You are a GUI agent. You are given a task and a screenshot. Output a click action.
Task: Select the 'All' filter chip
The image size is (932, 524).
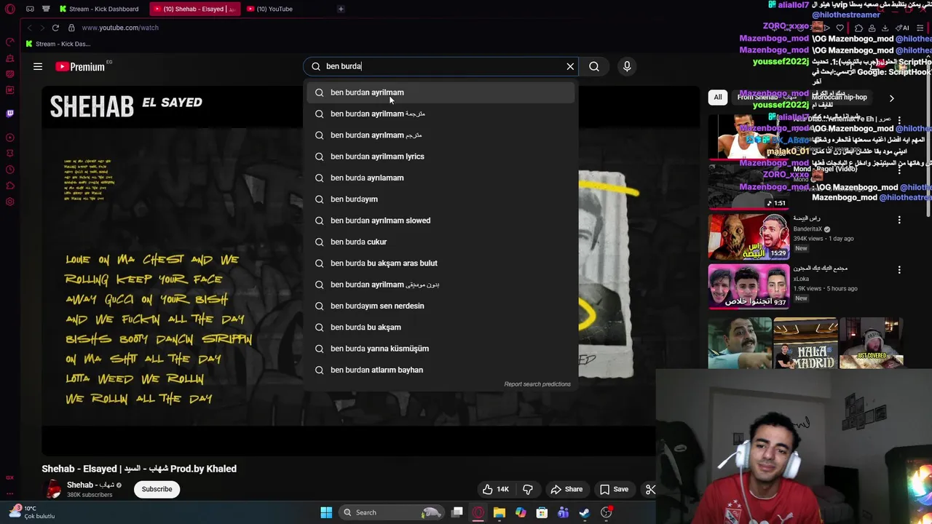point(718,98)
